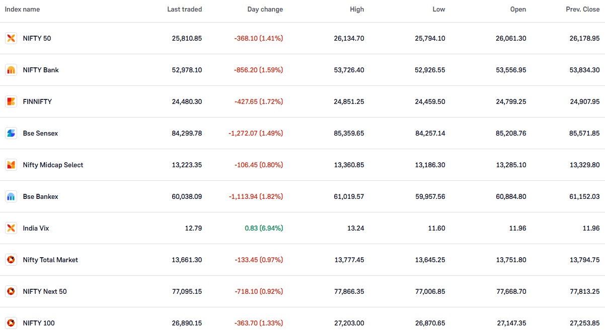The image size is (605, 335).
Task: Open the India Vix index name
Action: [36, 228]
